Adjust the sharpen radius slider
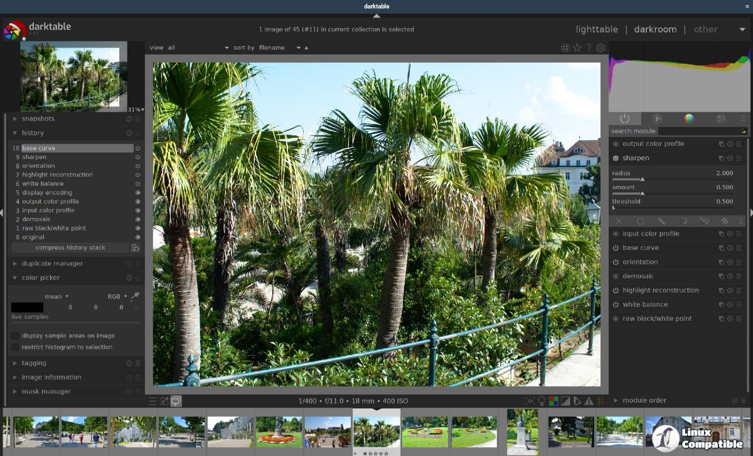The image size is (753, 456). point(642,179)
